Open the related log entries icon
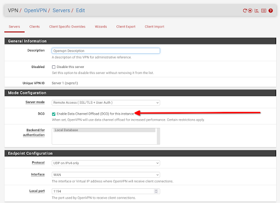Viewport: 280px width, 203px height. (264, 10)
